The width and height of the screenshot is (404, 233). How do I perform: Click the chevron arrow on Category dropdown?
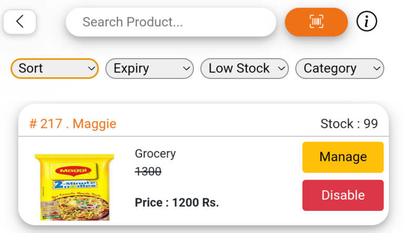coord(377,69)
